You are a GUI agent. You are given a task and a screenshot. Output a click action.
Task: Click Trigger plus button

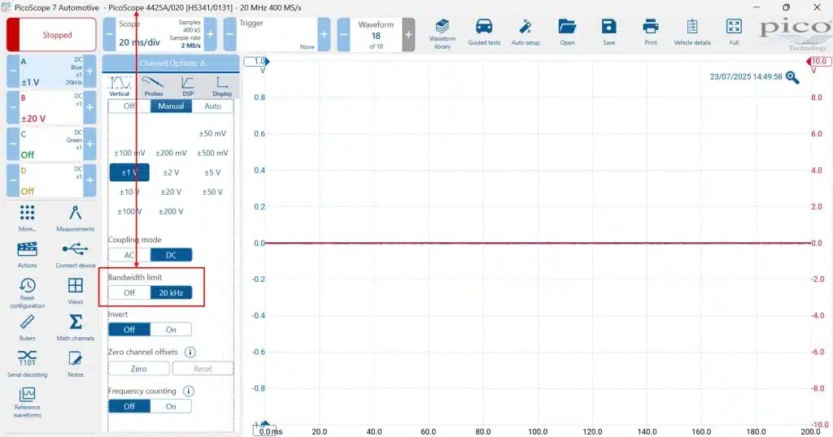324,34
